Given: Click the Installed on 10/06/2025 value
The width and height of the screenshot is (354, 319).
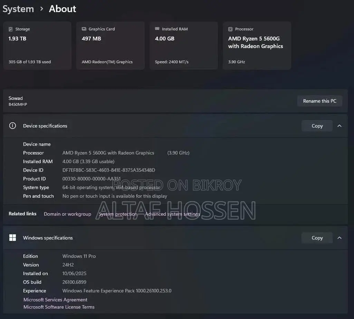Looking at the screenshot, I should pyautogui.click(x=74, y=273).
